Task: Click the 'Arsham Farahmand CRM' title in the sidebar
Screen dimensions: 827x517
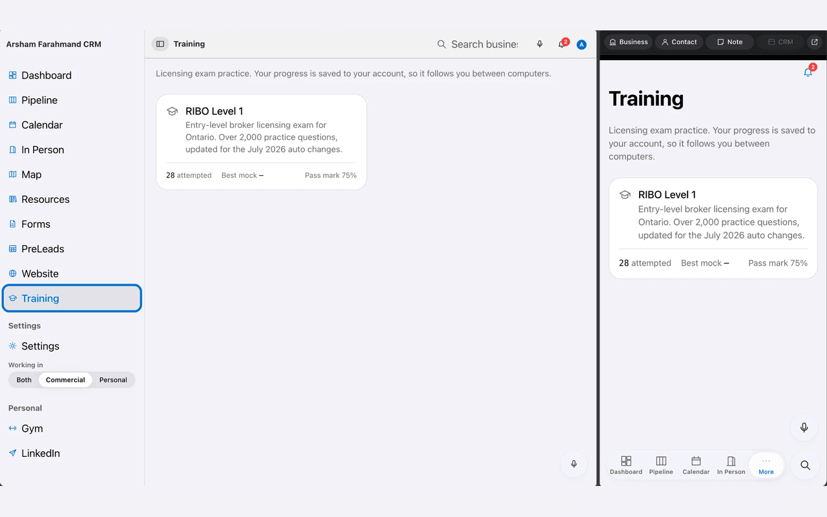Action: pos(54,45)
